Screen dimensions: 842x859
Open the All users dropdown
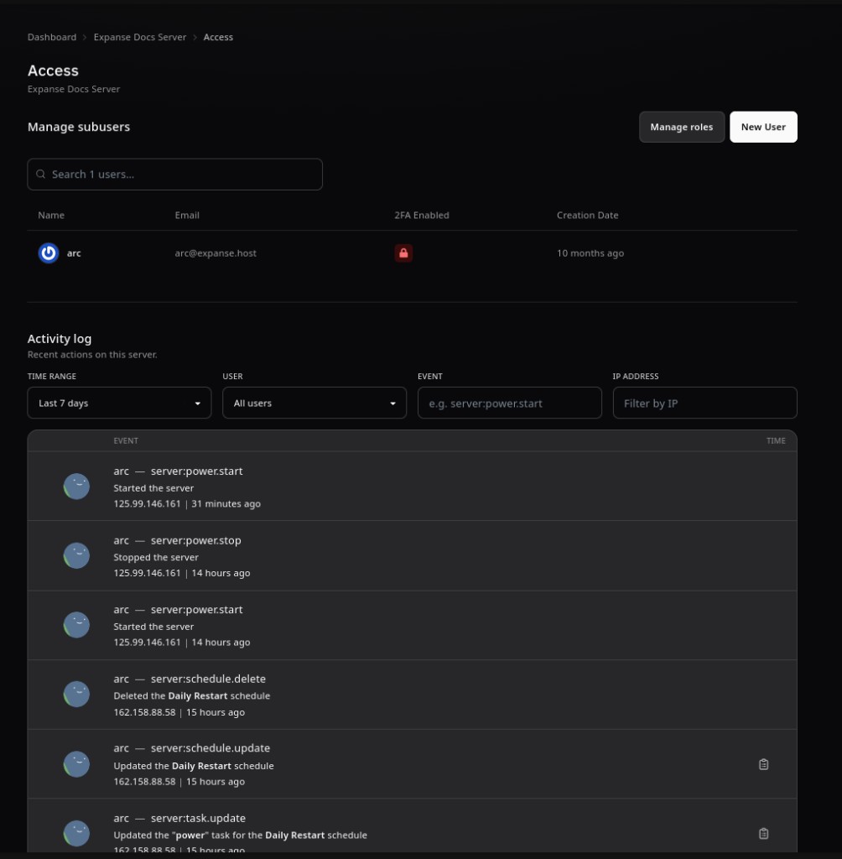click(314, 403)
